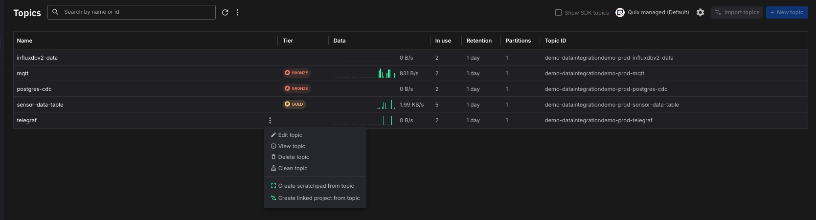This screenshot has width=816, height=220.
Task: Click the mqtt Bronze tier badge
Action: pos(297,73)
